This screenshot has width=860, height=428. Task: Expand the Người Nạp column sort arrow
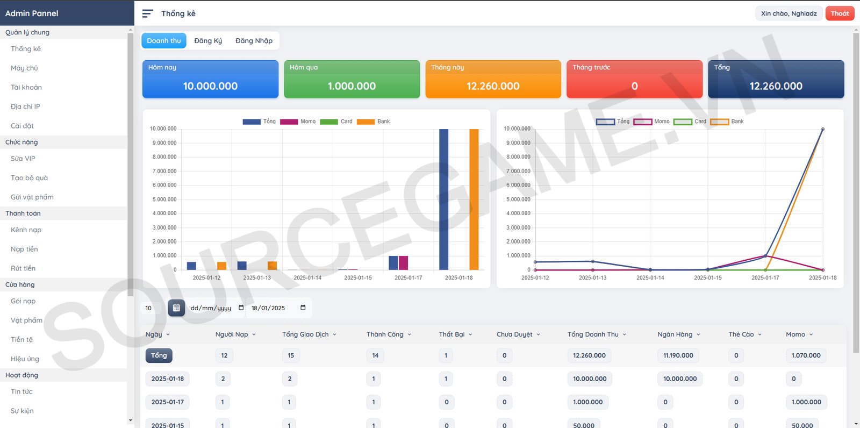click(x=254, y=334)
